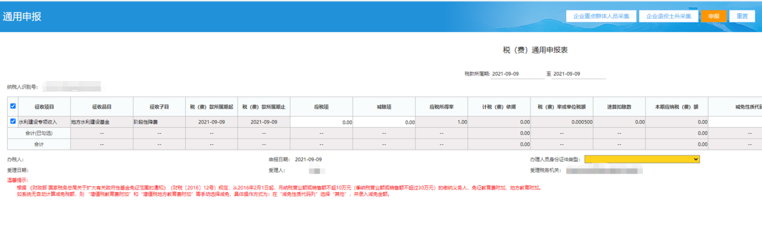Click the 征收子目 column header
The width and height of the screenshot is (762, 239).
[159, 107]
